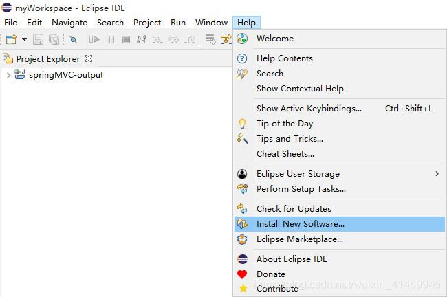This screenshot has height=297, width=447.
Task: Click the Suspend debug icon
Action: pyautogui.click(x=110, y=39)
